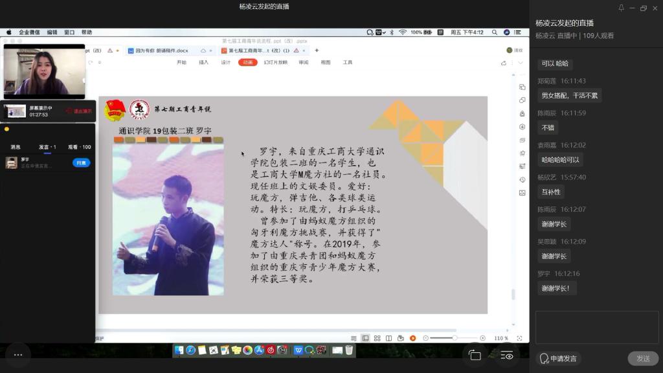Approve 罗宇's speaking request with 同意
Viewport: 663px width, 373px height.
pos(81,163)
